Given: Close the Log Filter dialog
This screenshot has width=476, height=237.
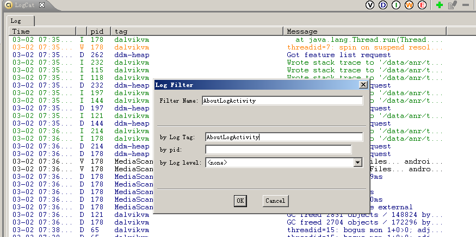Looking at the screenshot, I should pyautogui.click(x=363, y=85).
